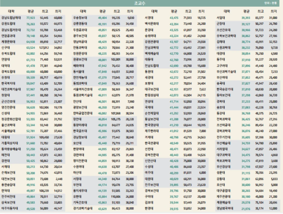This screenshot has width=283, height=214.
Task: Select the minimum value 15,600
Action: point(202,66)
